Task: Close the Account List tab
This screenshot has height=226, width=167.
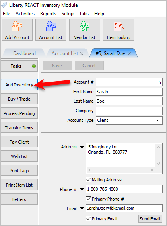Action: [82, 53]
